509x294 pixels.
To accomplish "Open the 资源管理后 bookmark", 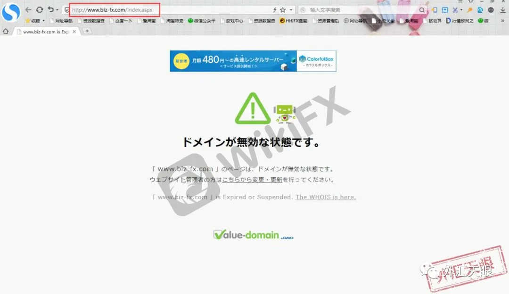I will click(x=326, y=21).
